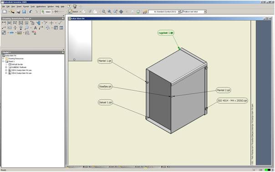This screenshot has width=275, height=172.
Task: Click the Zoom All magnifier icon
Action: (x=104, y=12)
